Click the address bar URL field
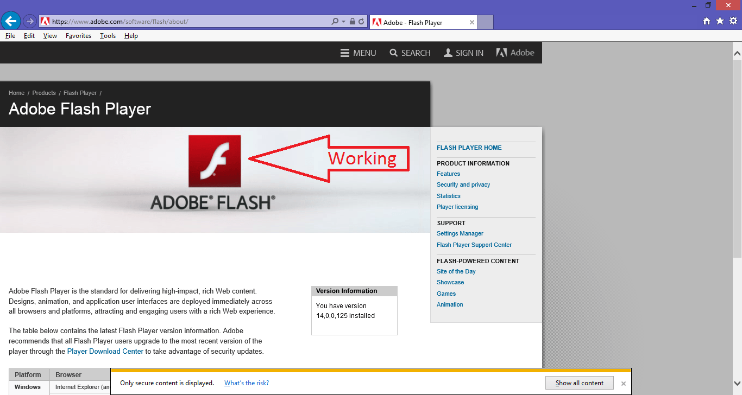 point(185,22)
